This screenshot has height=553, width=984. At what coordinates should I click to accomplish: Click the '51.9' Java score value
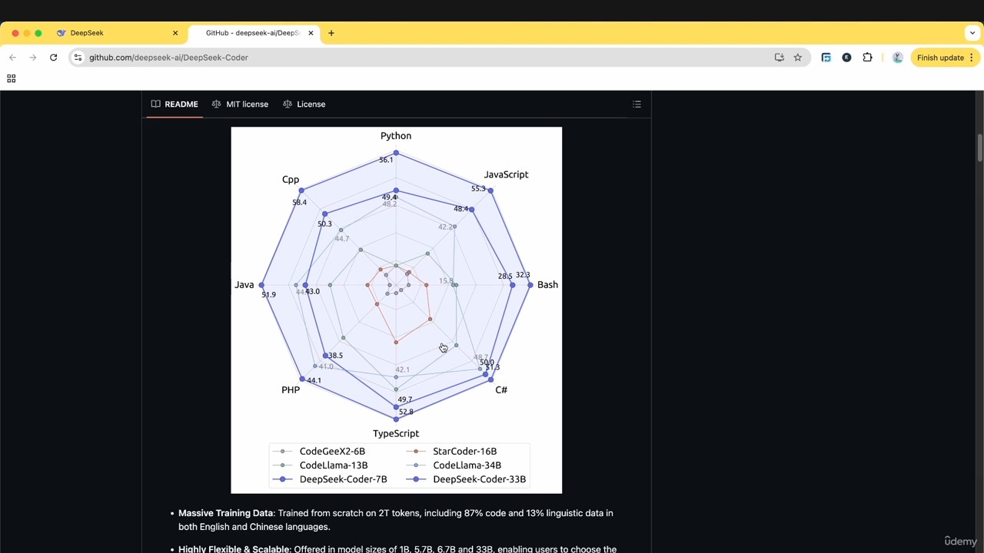point(268,295)
